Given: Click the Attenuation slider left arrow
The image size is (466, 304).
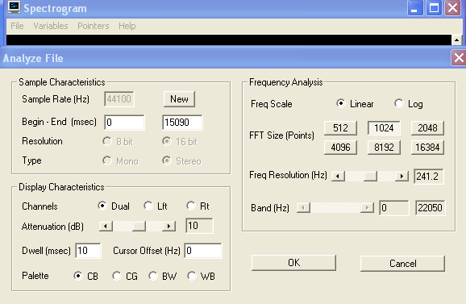Looking at the screenshot, I should [106, 226].
